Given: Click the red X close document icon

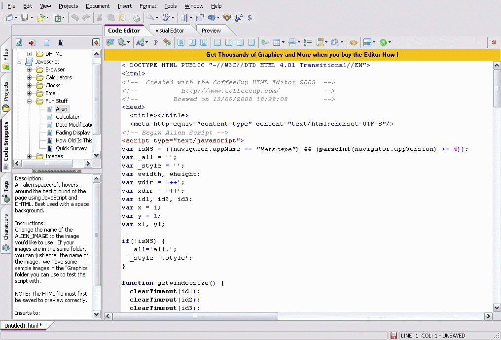Looking at the screenshot, I should (494, 42).
